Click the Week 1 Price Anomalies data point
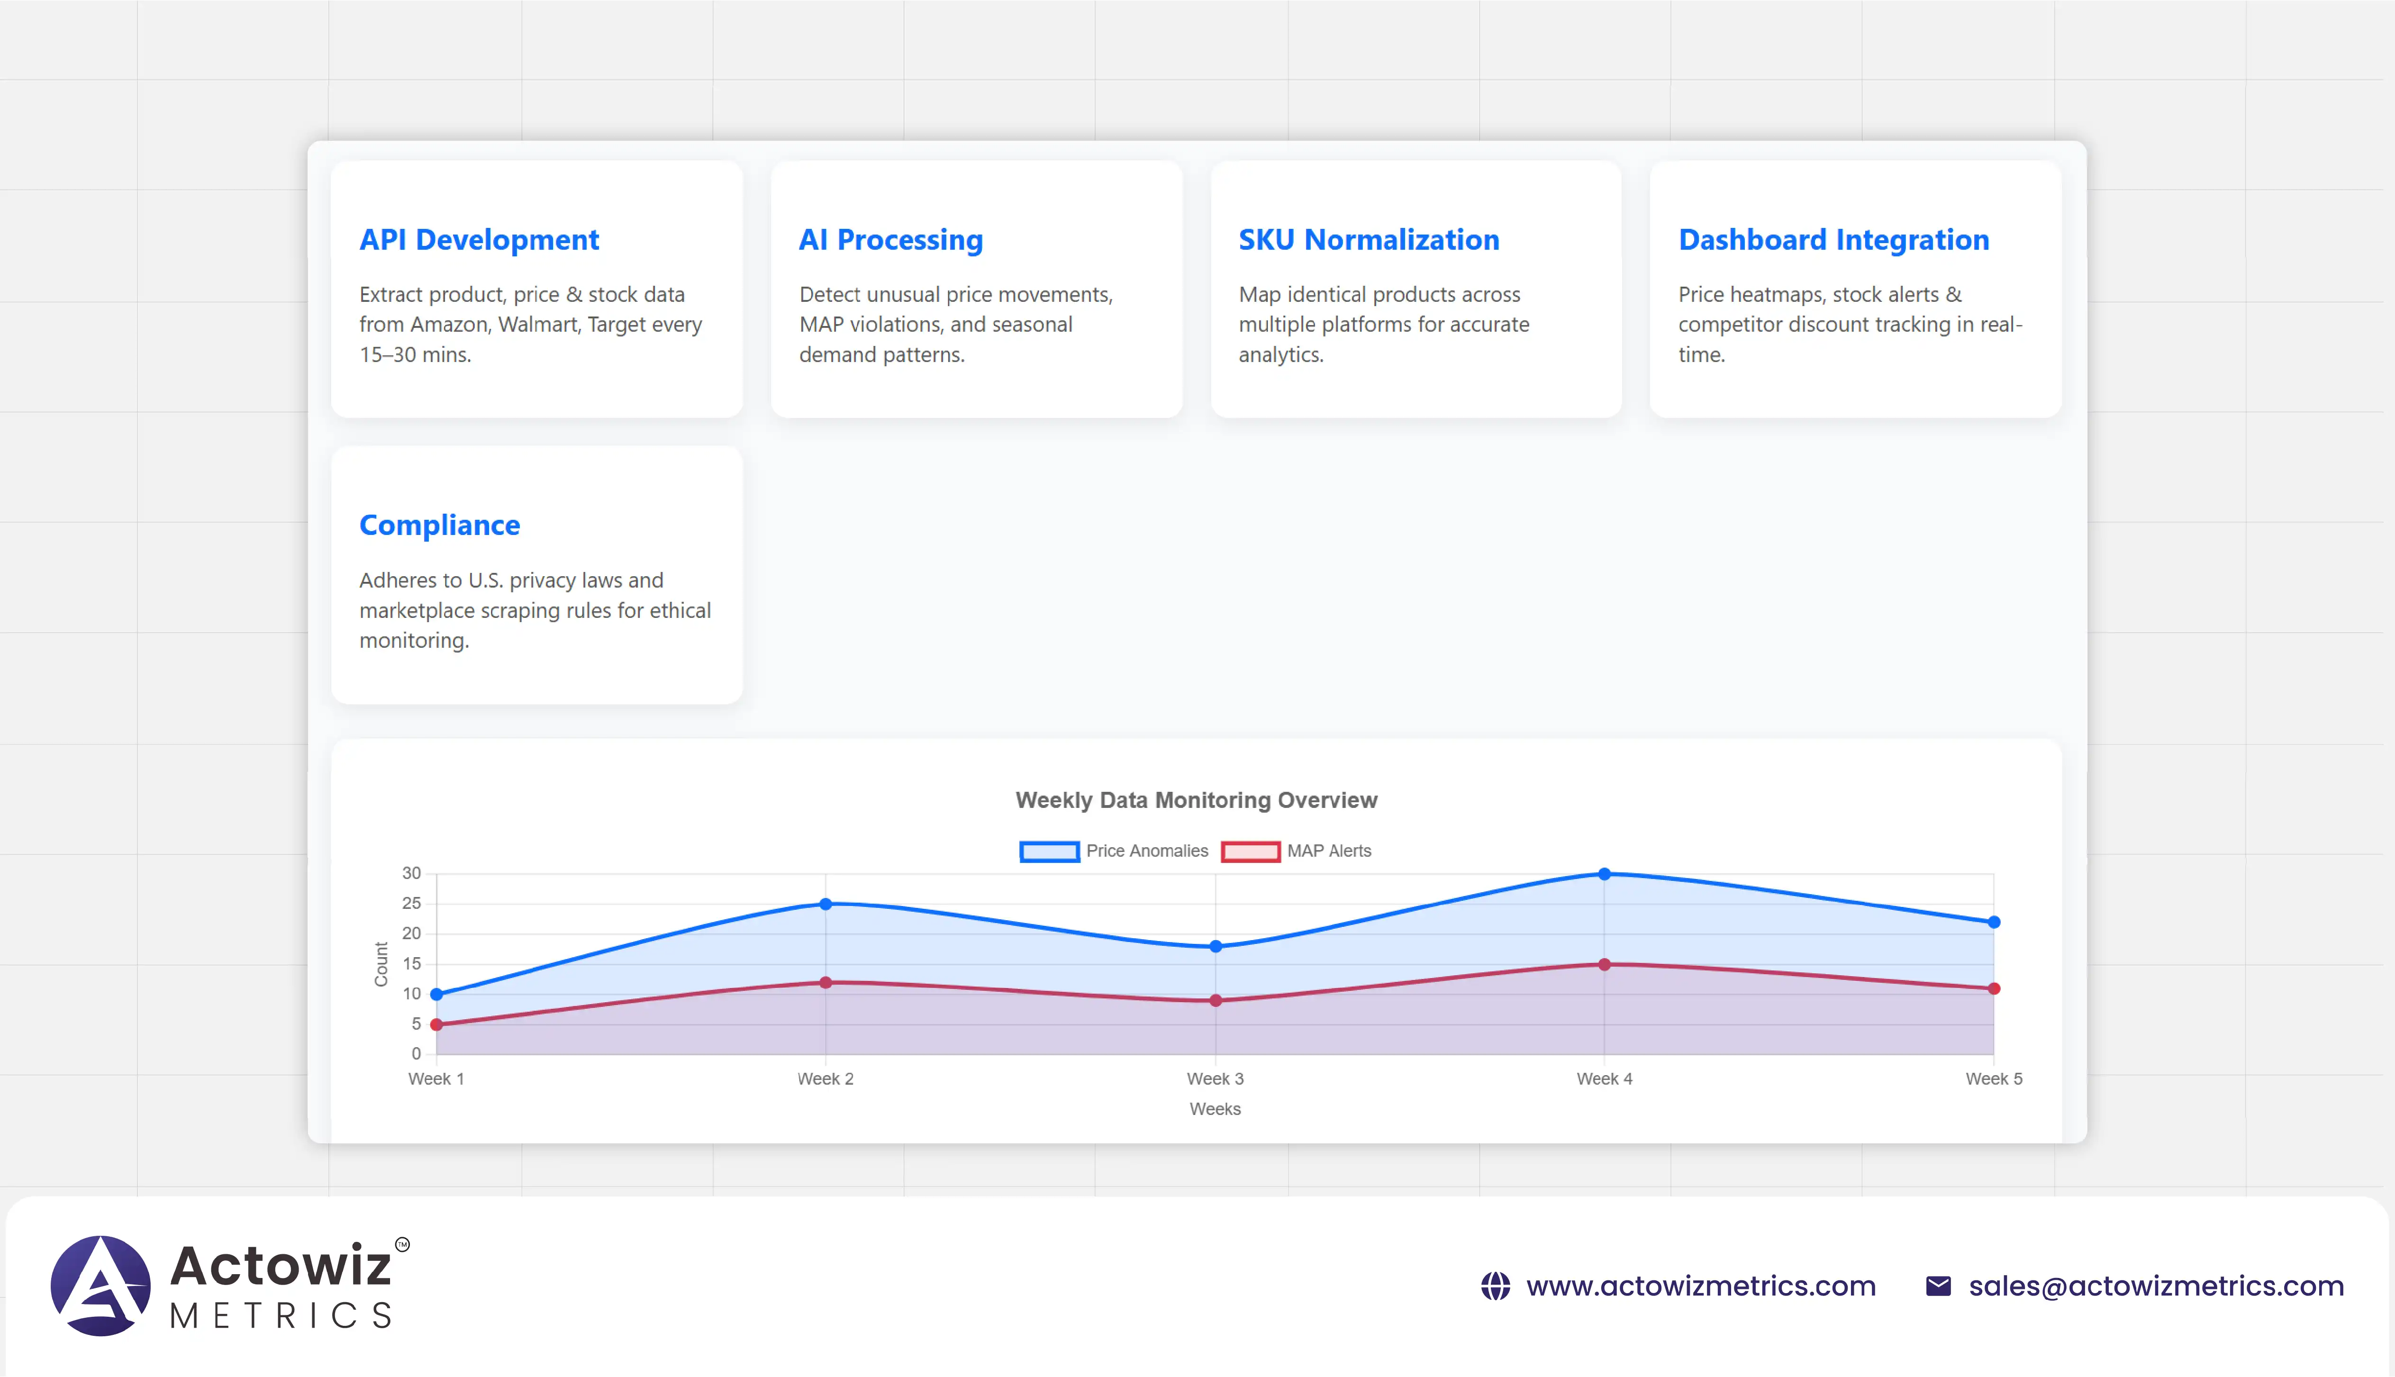Image resolution: width=2395 pixels, height=1377 pixels. (436, 994)
